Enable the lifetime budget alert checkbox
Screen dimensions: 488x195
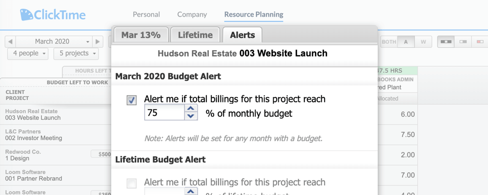tap(132, 183)
